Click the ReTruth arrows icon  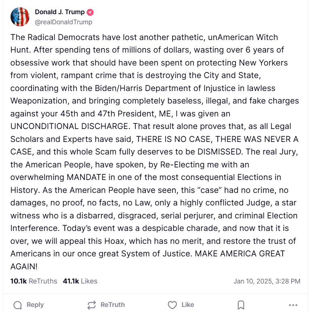[92, 305]
